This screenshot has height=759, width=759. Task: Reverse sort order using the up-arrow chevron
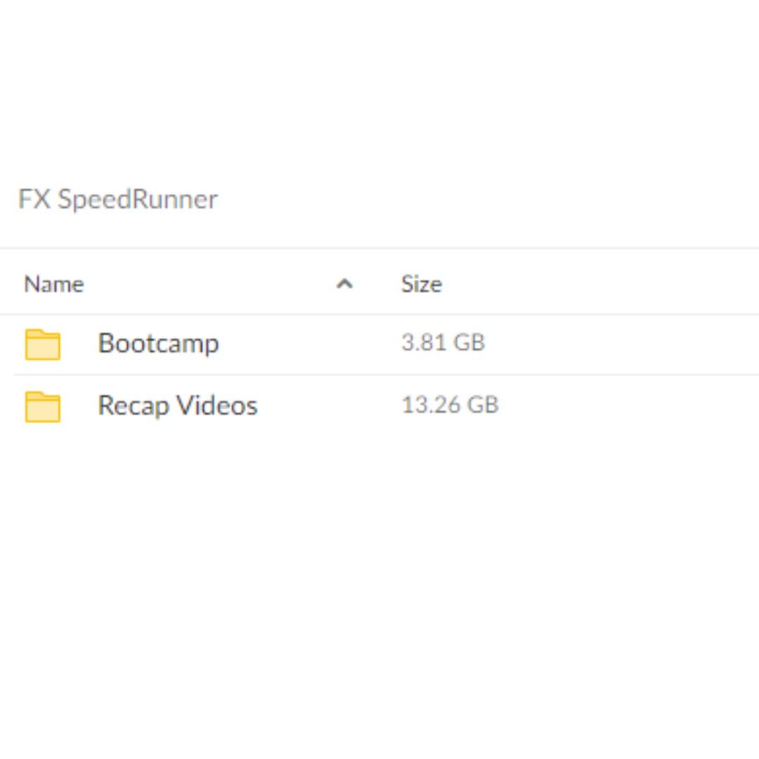344,284
